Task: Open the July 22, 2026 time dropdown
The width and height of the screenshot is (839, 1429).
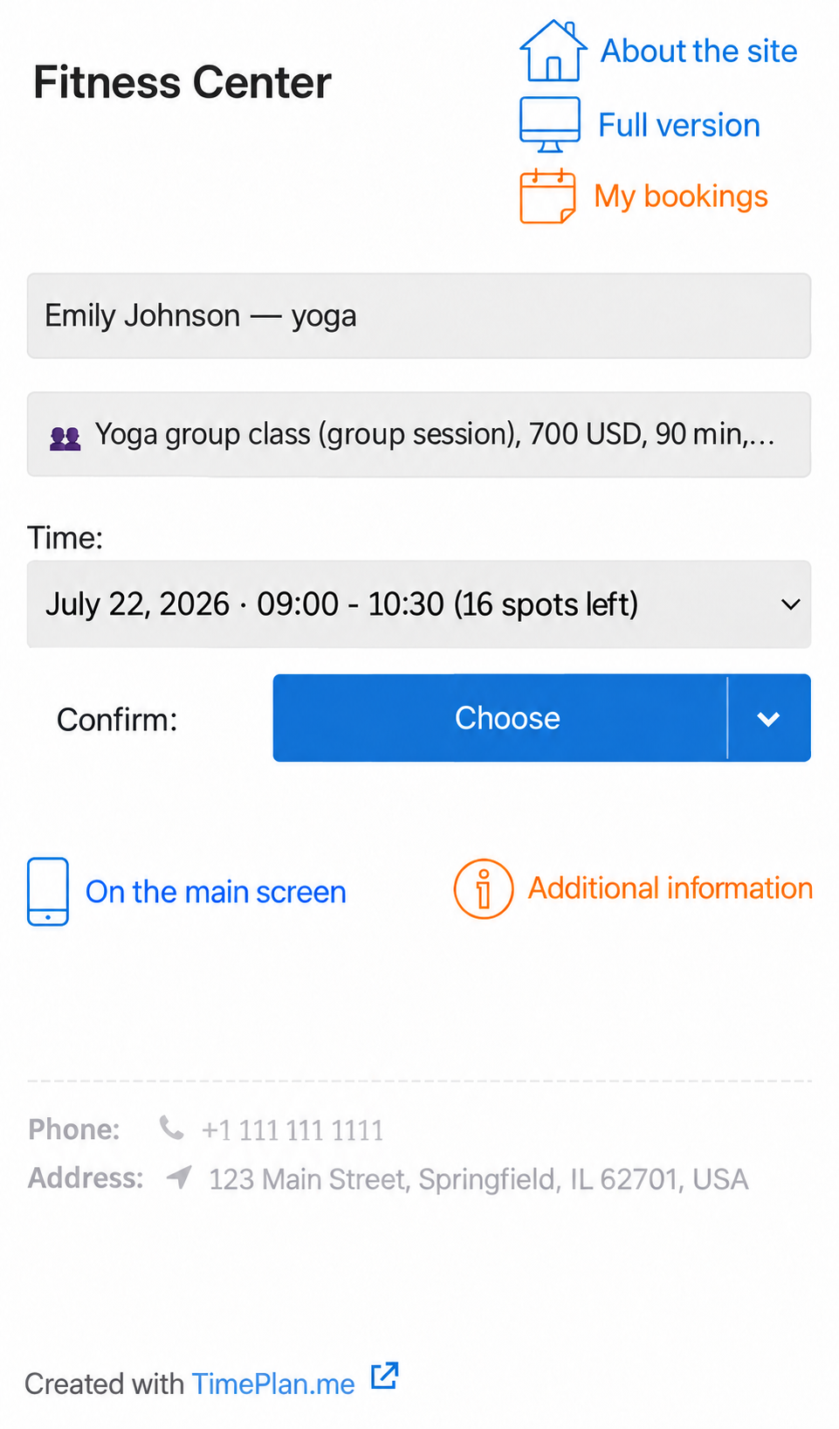Action: click(419, 604)
